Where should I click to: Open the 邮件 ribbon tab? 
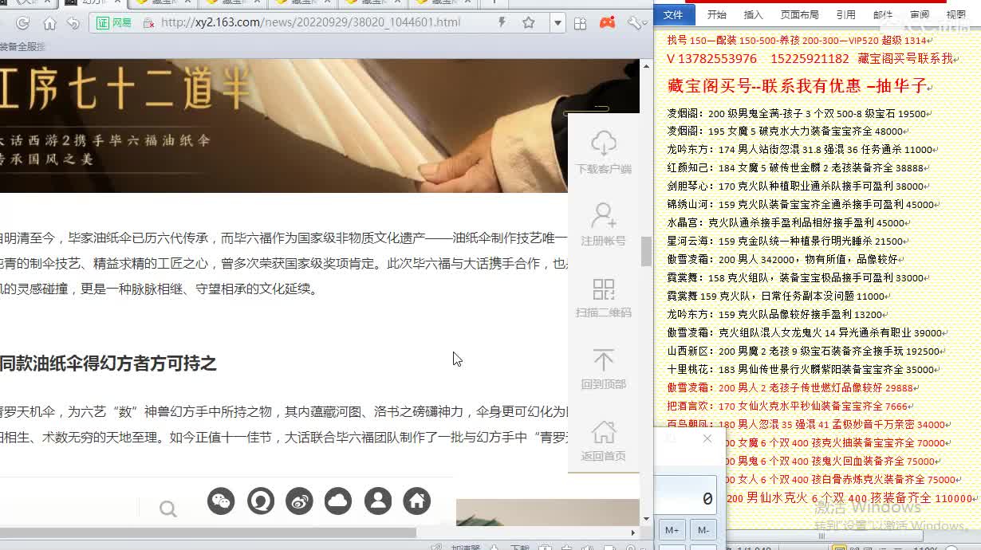click(x=883, y=14)
